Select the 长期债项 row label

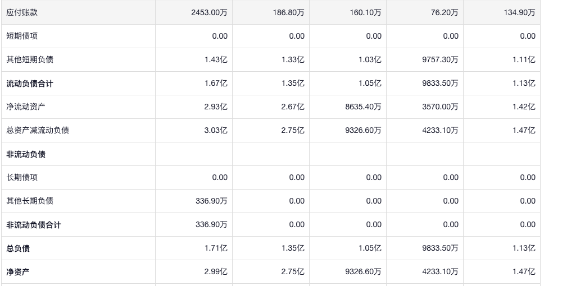[x=22, y=177]
